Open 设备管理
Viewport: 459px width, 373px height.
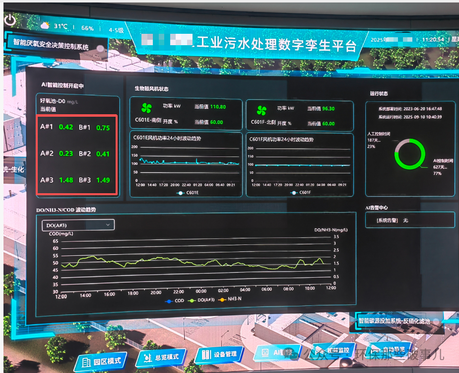(219, 354)
